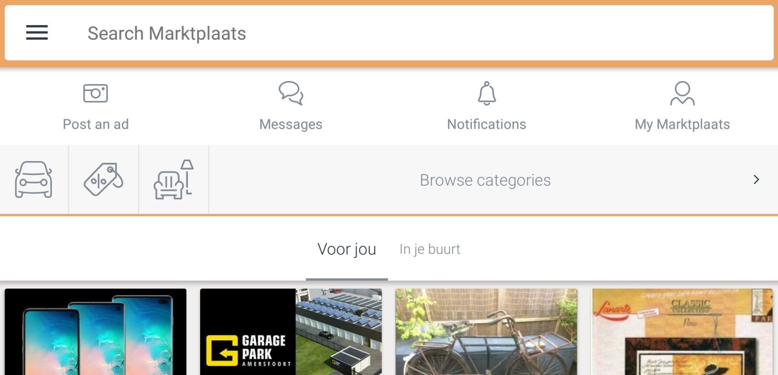Open the Garage Park Amersfoort ad
This screenshot has width=778, height=375.
[x=291, y=332]
